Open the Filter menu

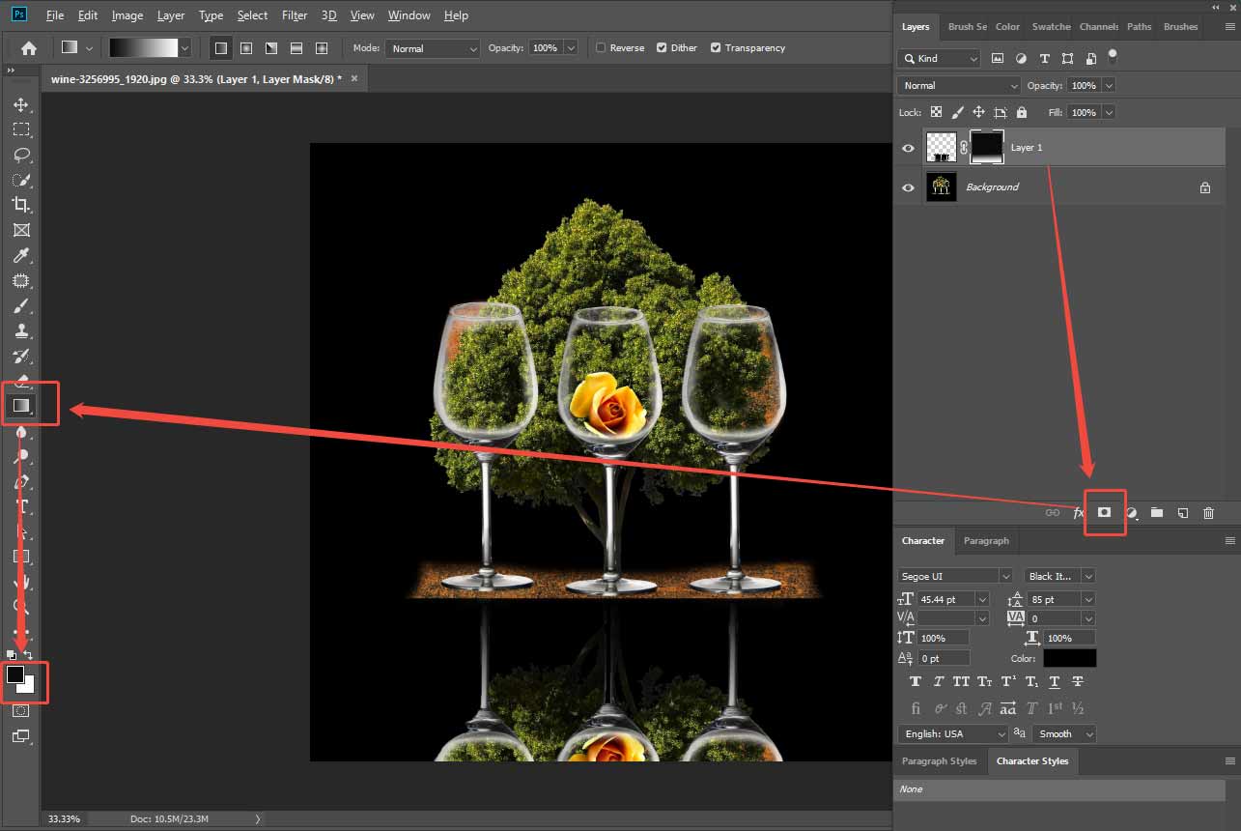294,15
